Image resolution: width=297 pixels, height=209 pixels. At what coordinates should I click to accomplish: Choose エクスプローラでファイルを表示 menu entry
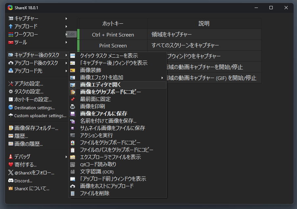coord(110,157)
